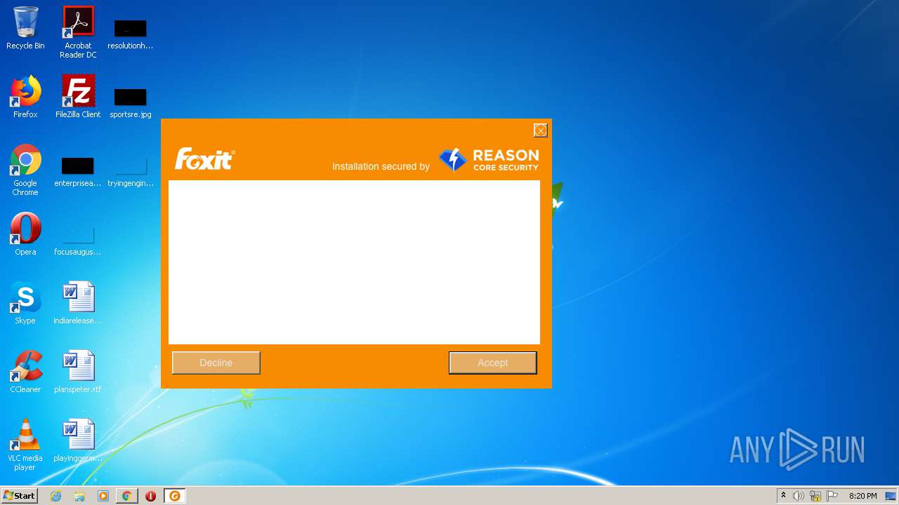The height and width of the screenshot is (505, 899).
Task: Click the Opera taskbar icon
Action: coord(150,496)
